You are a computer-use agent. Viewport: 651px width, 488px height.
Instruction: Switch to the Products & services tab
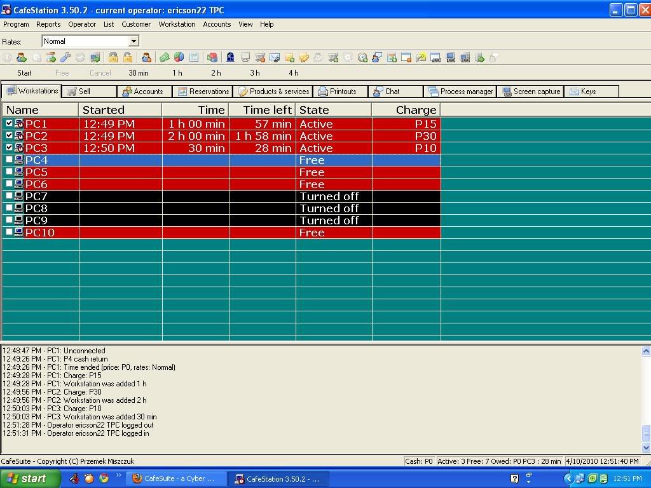(x=273, y=91)
